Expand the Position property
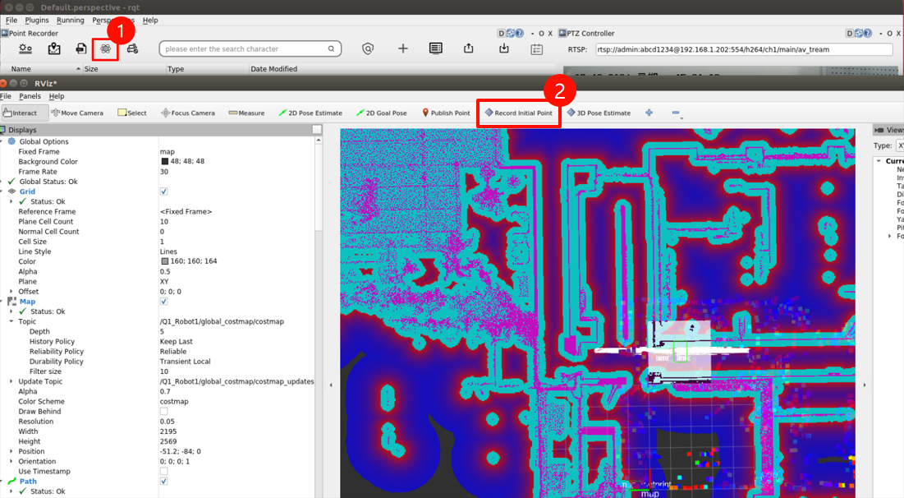Screen dimensions: 904x498 [x=11, y=451]
